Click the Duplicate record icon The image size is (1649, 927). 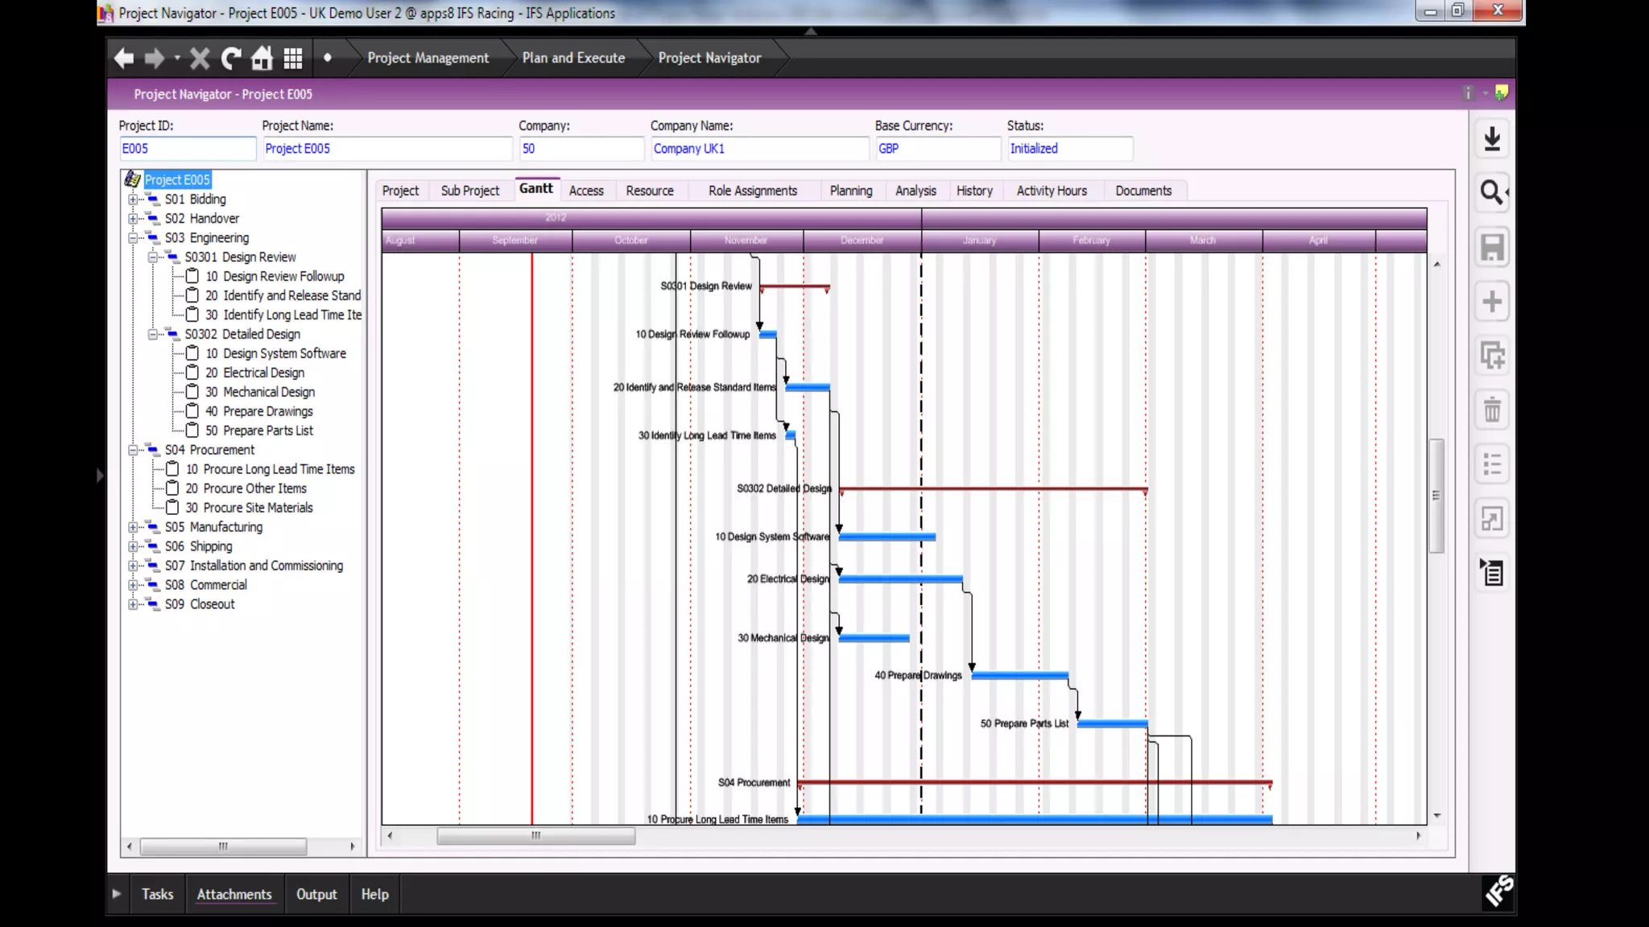tap(1491, 356)
